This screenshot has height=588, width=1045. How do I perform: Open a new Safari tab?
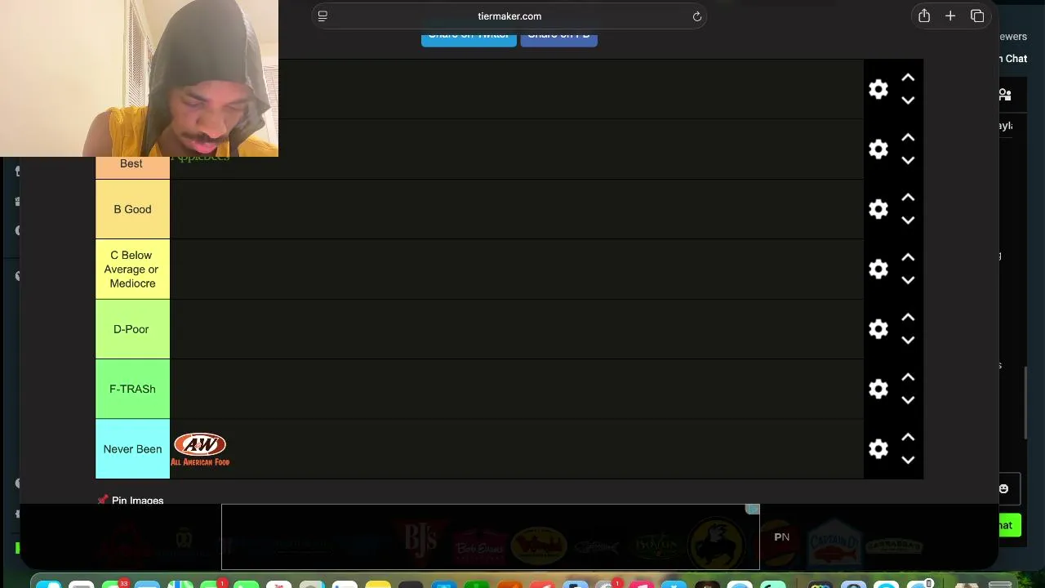(950, 16)
